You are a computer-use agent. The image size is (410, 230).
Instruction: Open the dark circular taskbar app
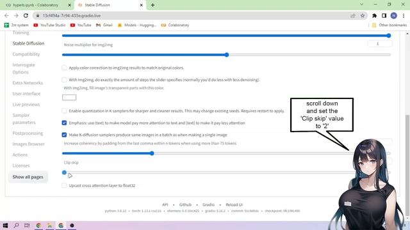point(72,226)
